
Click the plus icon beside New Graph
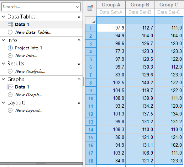coord(10,95)
